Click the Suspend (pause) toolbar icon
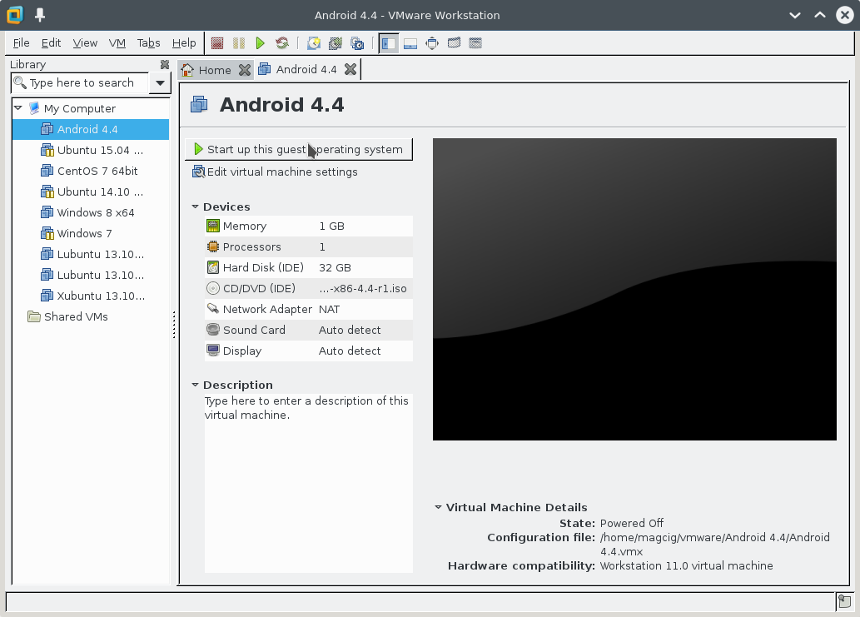The image size is (860, 617). click(x=239, y=43)
